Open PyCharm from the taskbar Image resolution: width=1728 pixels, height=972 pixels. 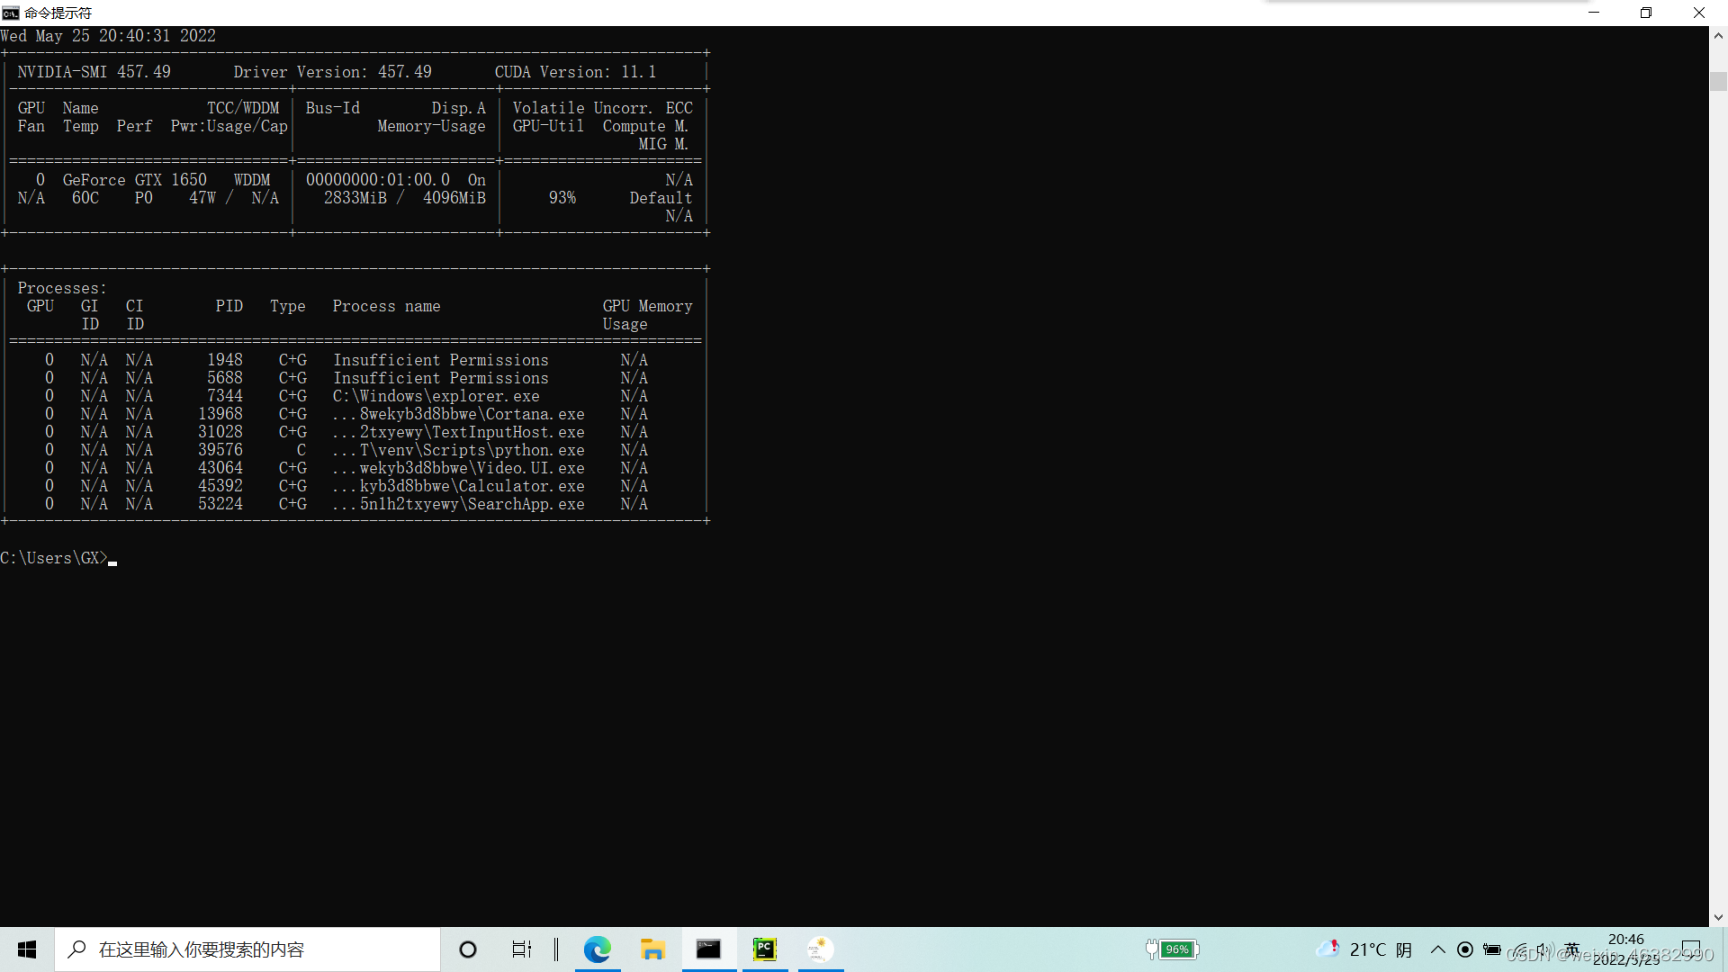[x=764, y=949]
